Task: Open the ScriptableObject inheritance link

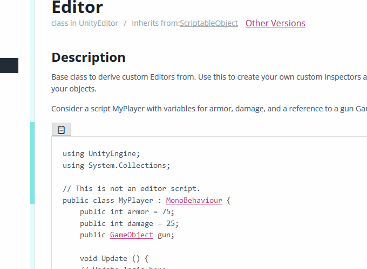Action: coord(209,23)
